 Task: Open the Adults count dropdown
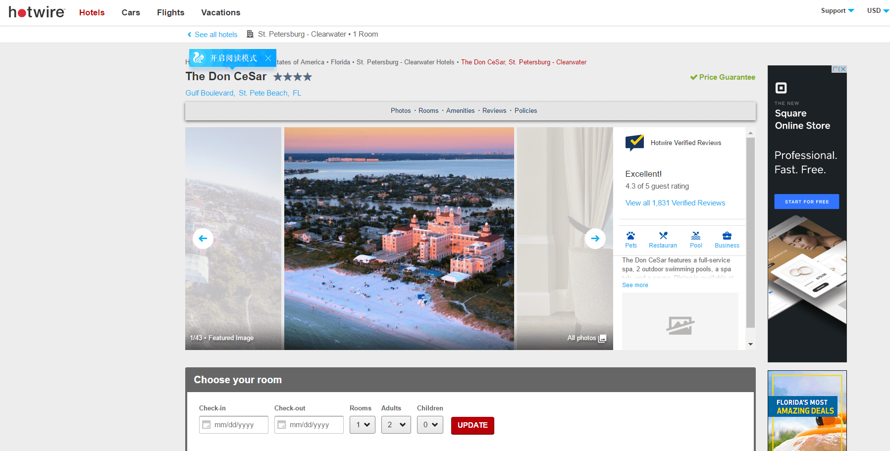396,425
